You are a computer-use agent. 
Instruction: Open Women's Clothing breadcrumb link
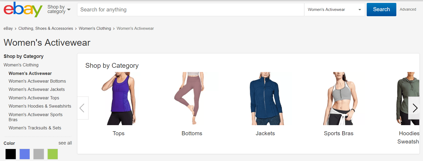pos(95,28)
